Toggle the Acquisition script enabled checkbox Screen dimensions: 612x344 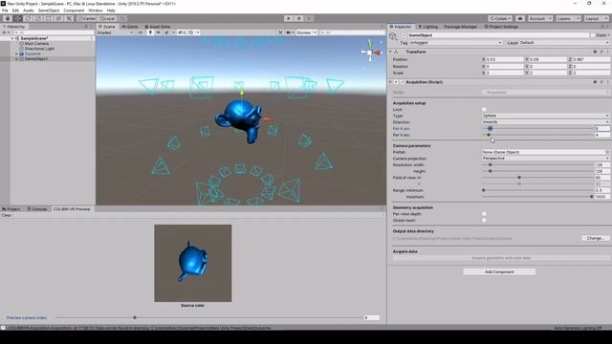[402, 82]
